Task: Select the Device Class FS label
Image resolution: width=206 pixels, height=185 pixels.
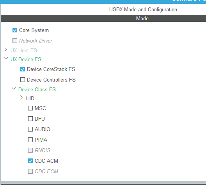Action: pos(37,89)
